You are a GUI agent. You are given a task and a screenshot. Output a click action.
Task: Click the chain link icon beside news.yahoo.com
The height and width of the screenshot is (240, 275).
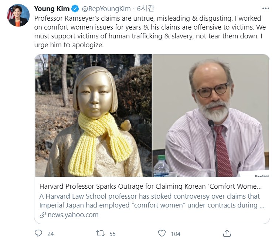(x=42, y=215)
